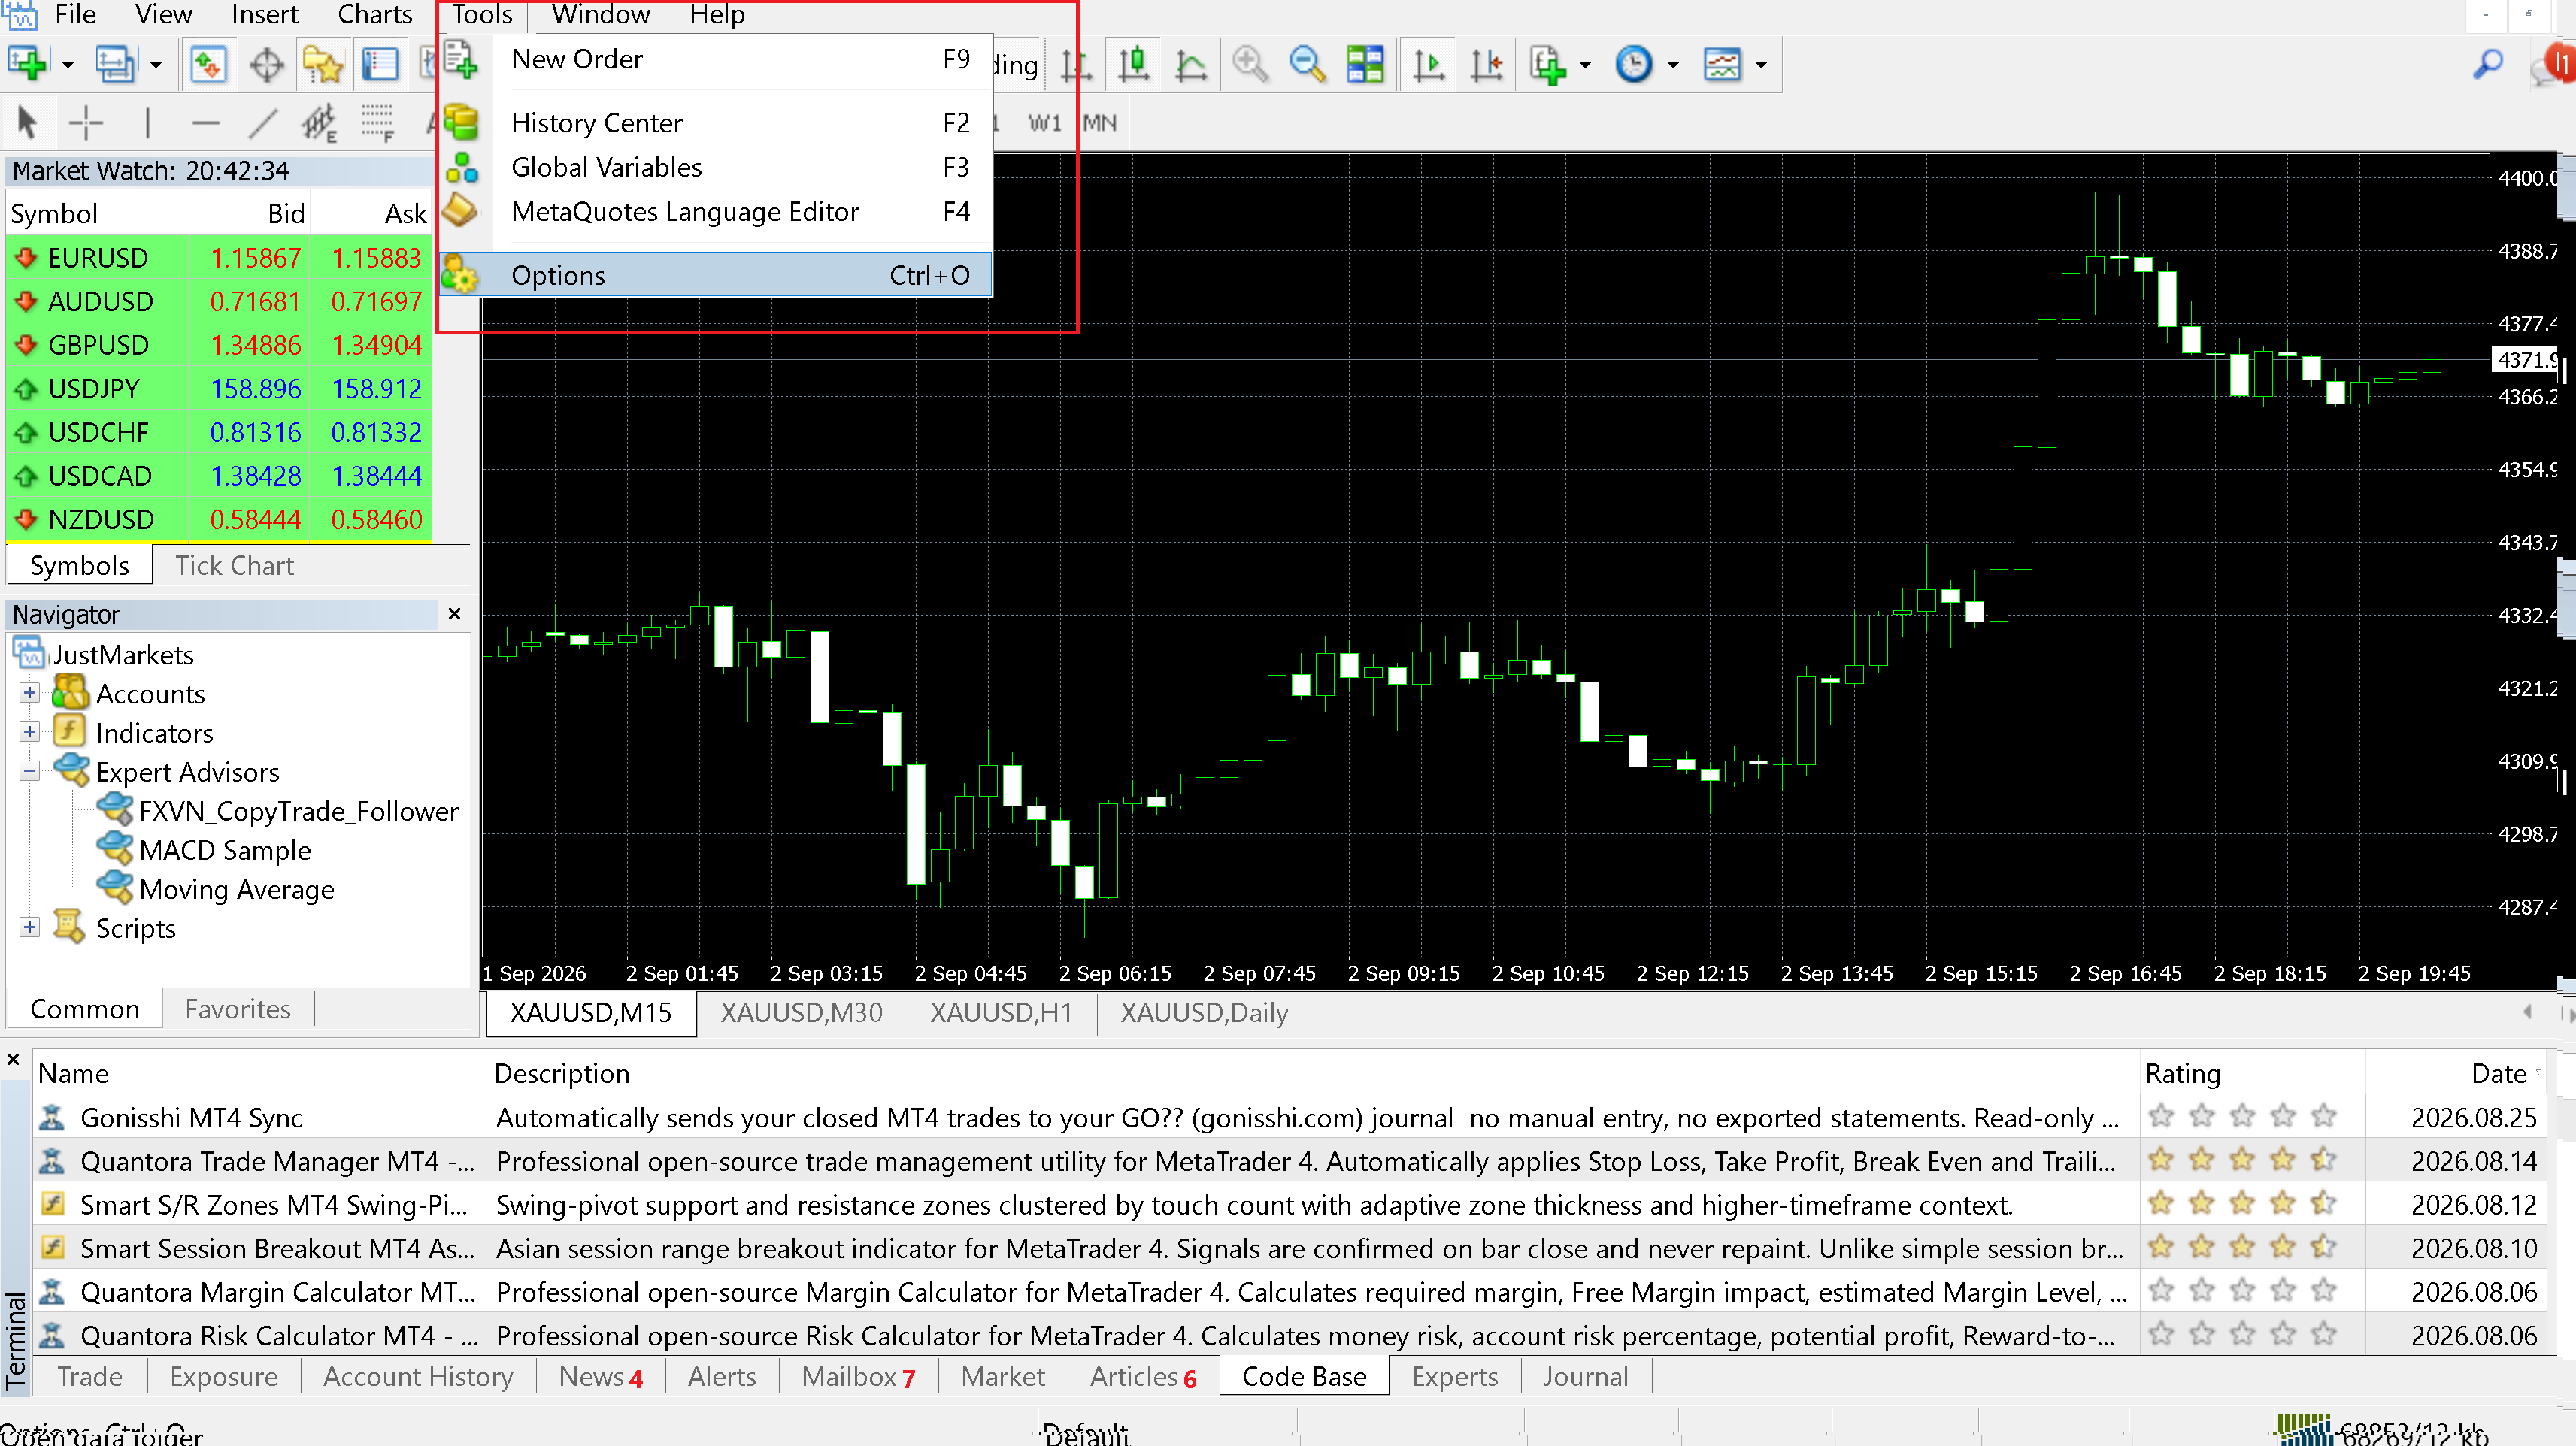Switch to the Tick Chart tab
This screenshot has width=2576, height=1446.
click(235, 566)
